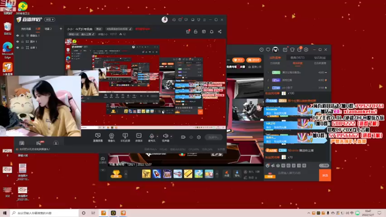
Task: Toggle visibility of 全屏 1 source
Action: (17, 47)
